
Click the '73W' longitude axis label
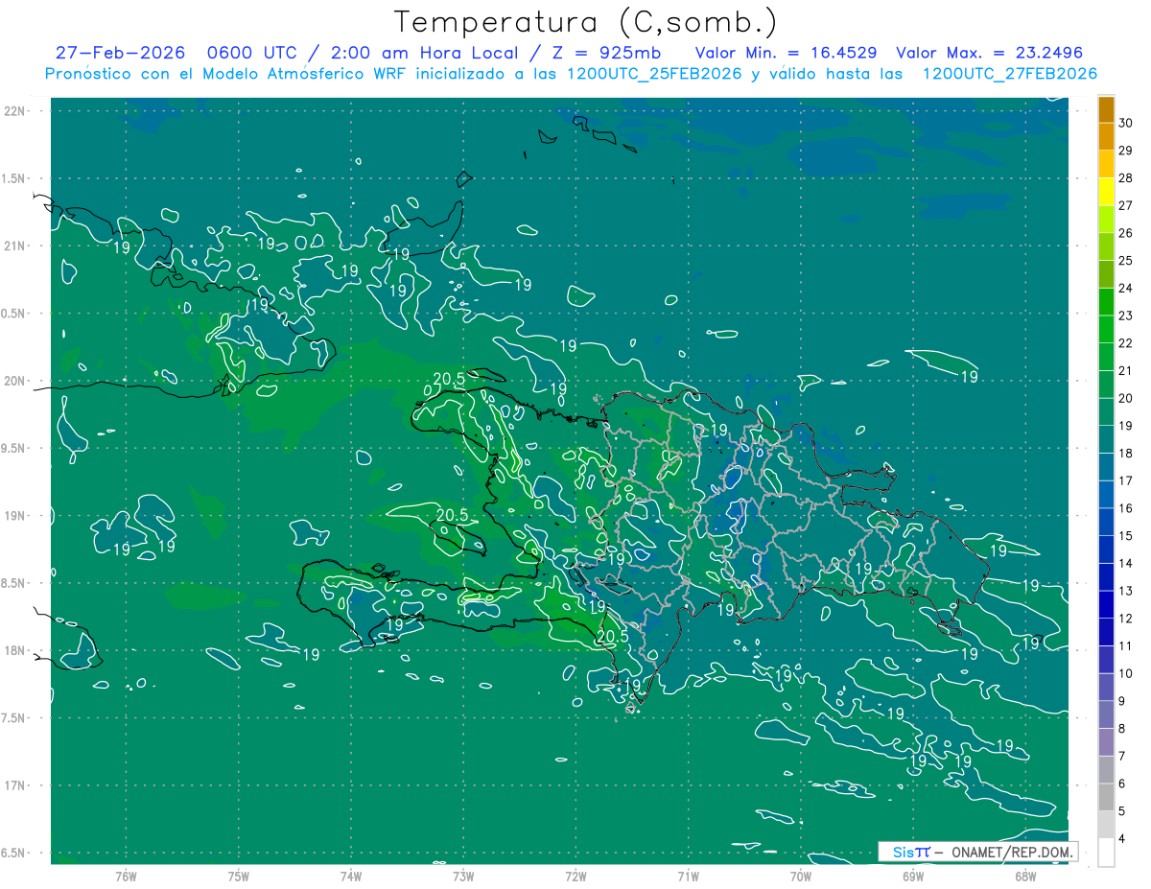click(463, 876)
